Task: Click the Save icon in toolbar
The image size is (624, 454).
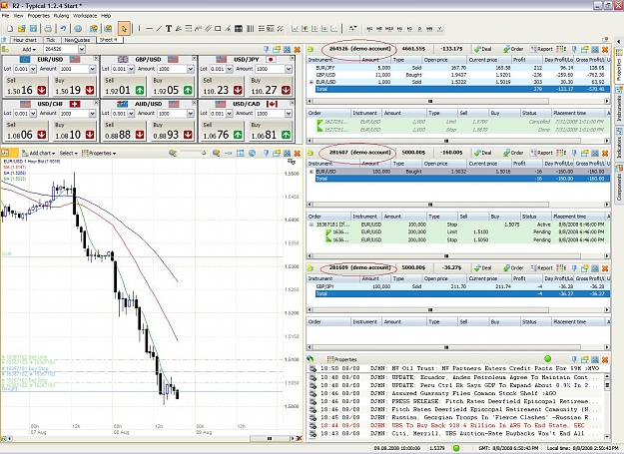Action: point(33,29)
